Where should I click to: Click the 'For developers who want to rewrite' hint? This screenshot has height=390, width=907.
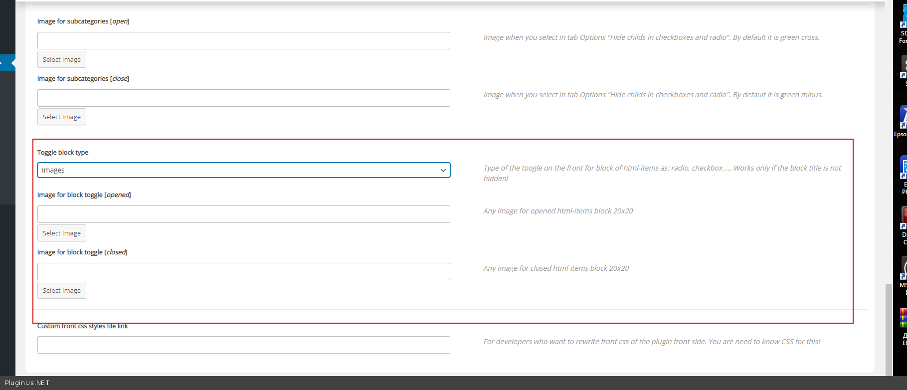point(652,342)
